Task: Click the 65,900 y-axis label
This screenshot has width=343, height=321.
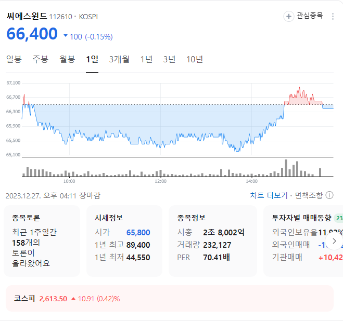Action: [13, 126]
